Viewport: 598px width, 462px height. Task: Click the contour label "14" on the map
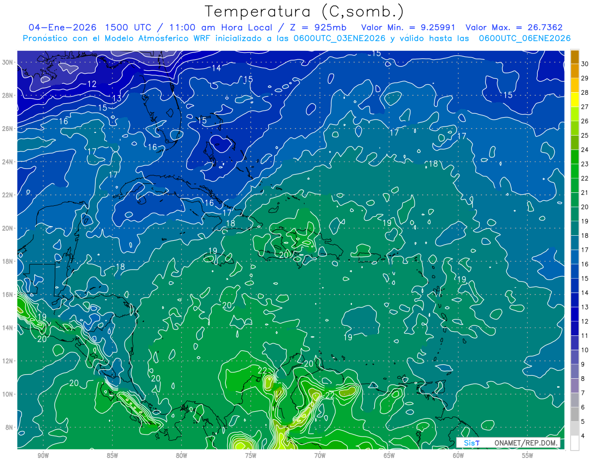coord(216,68)
